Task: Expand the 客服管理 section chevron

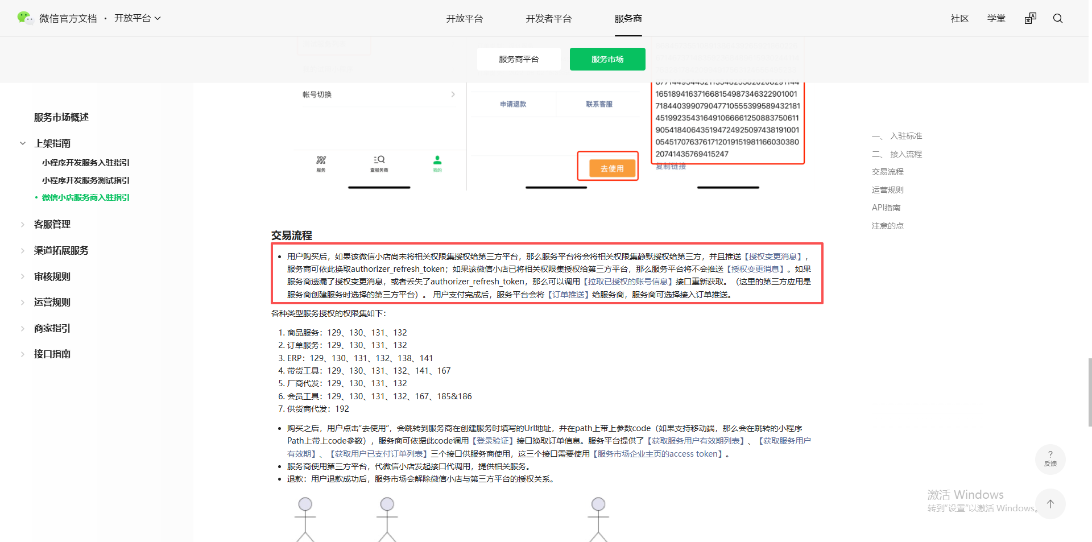Action: pyautogui.click(x=23, y=225)
